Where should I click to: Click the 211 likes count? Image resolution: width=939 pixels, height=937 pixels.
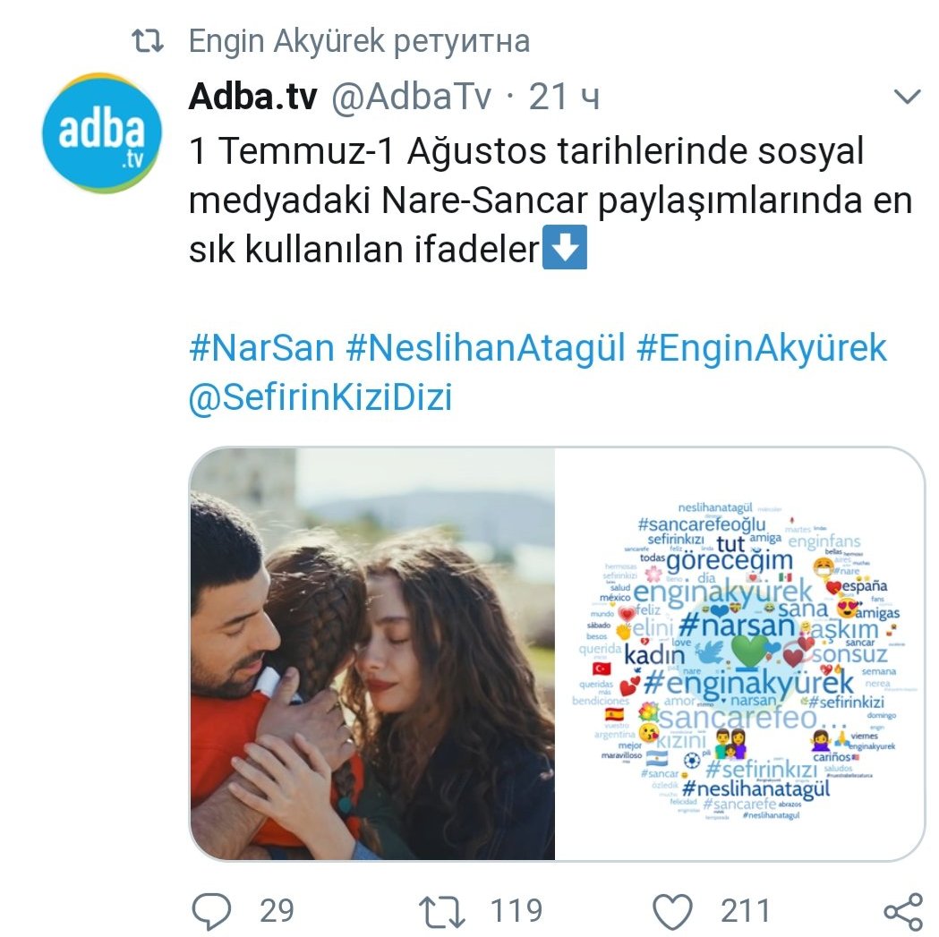[x=745, y=911]
